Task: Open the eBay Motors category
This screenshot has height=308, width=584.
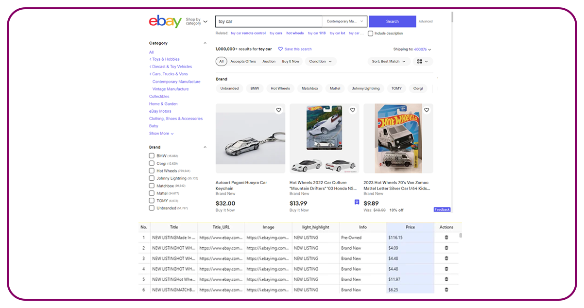Action: point(160,111)
